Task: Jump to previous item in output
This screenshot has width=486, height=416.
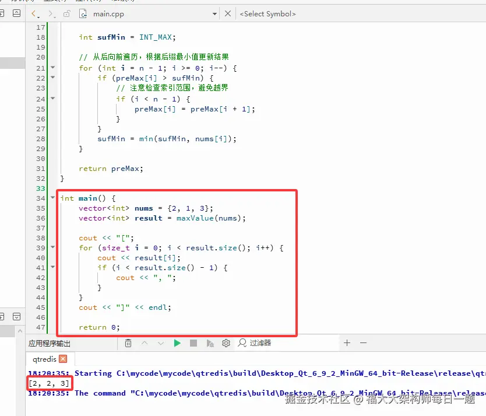Action: [145, 343]
